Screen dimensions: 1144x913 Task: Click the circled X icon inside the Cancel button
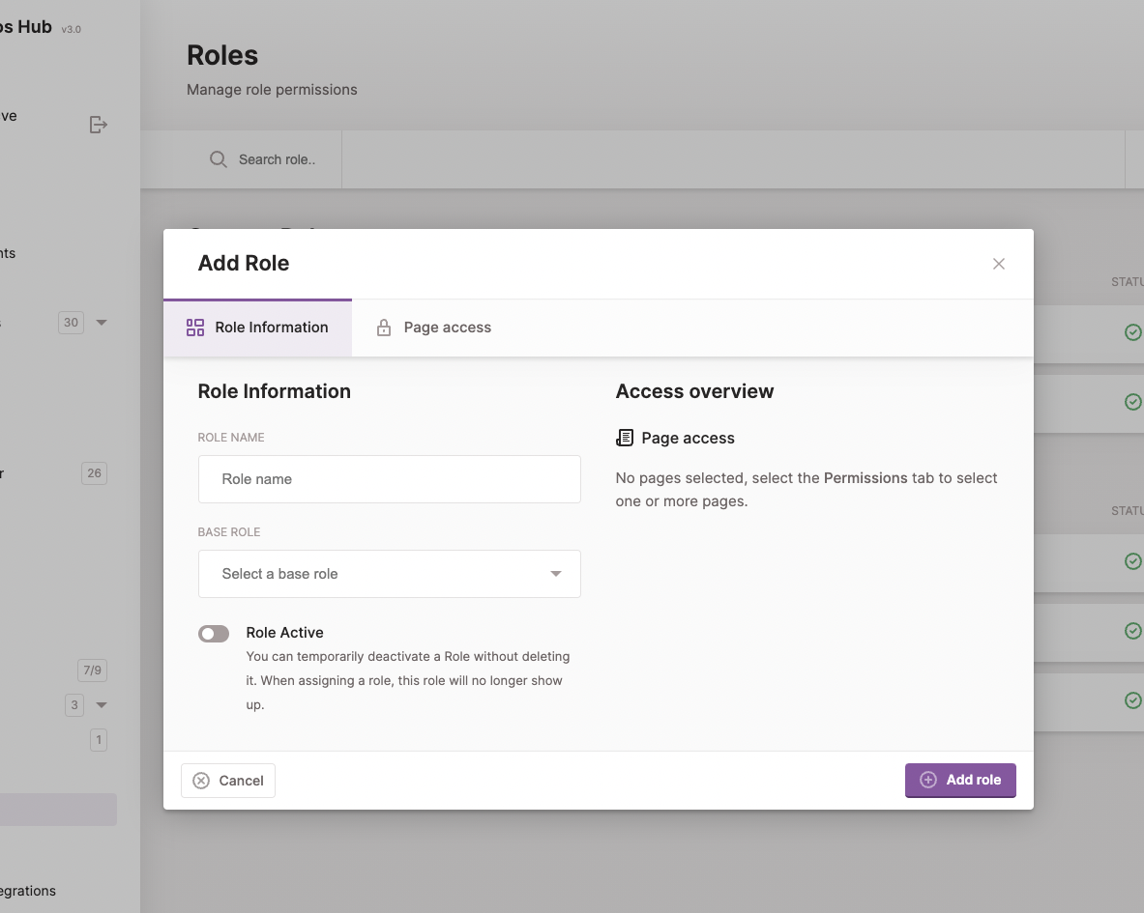click(200, 780)
